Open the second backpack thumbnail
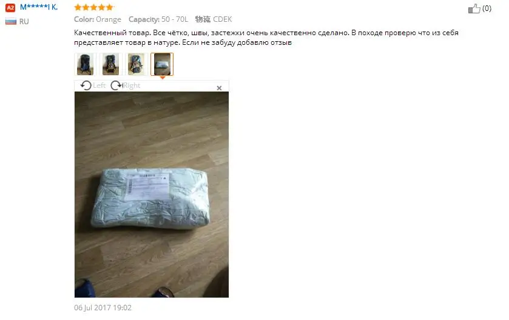This screenshot has height=320, width=509. coord(110,64)
